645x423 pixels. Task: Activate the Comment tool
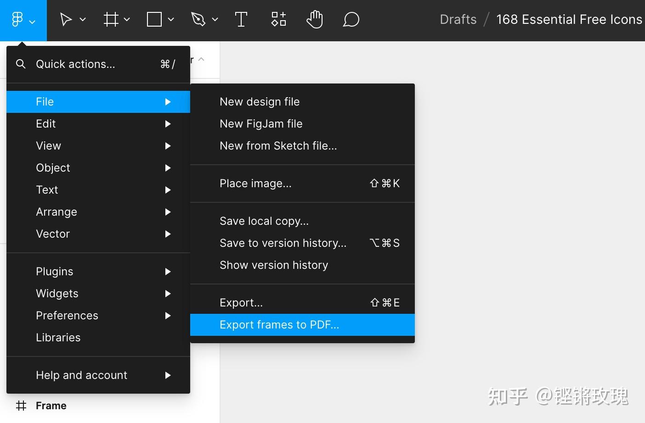(351, 19)
